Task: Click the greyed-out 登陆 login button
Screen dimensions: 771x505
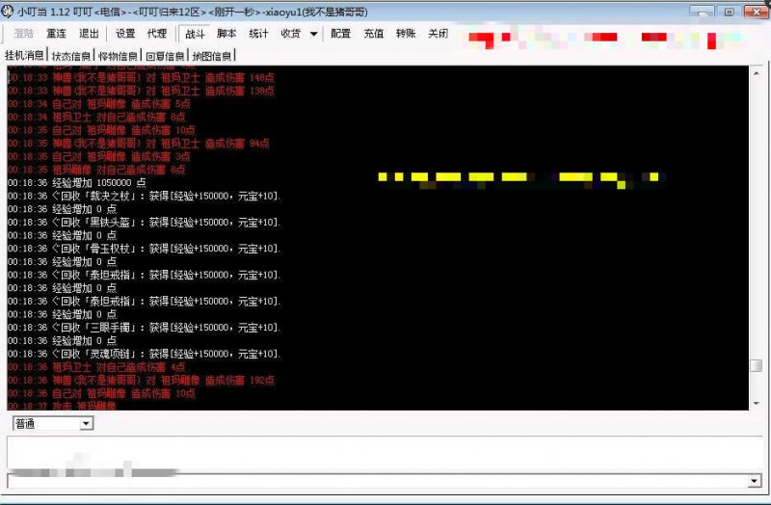Action: coord(23,34)
